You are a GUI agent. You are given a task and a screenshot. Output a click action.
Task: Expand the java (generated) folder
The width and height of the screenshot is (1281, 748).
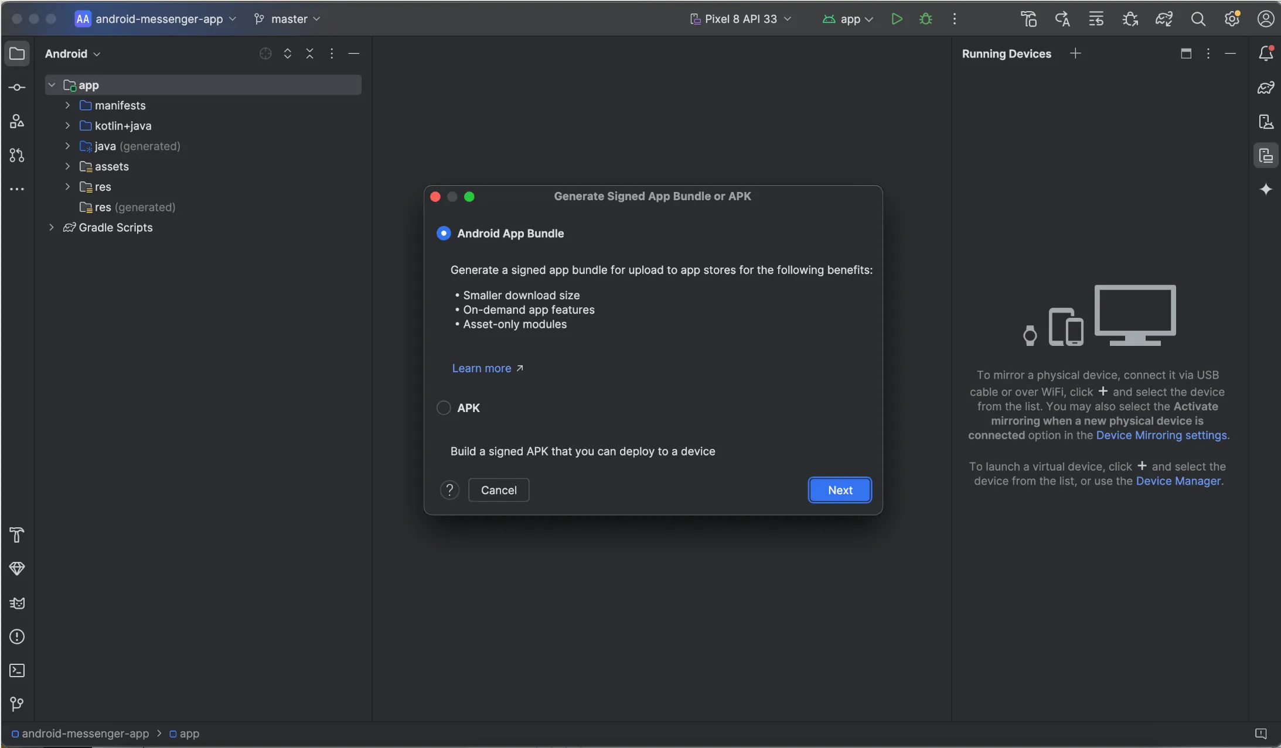pyautogui.click(x=67, y=146)
